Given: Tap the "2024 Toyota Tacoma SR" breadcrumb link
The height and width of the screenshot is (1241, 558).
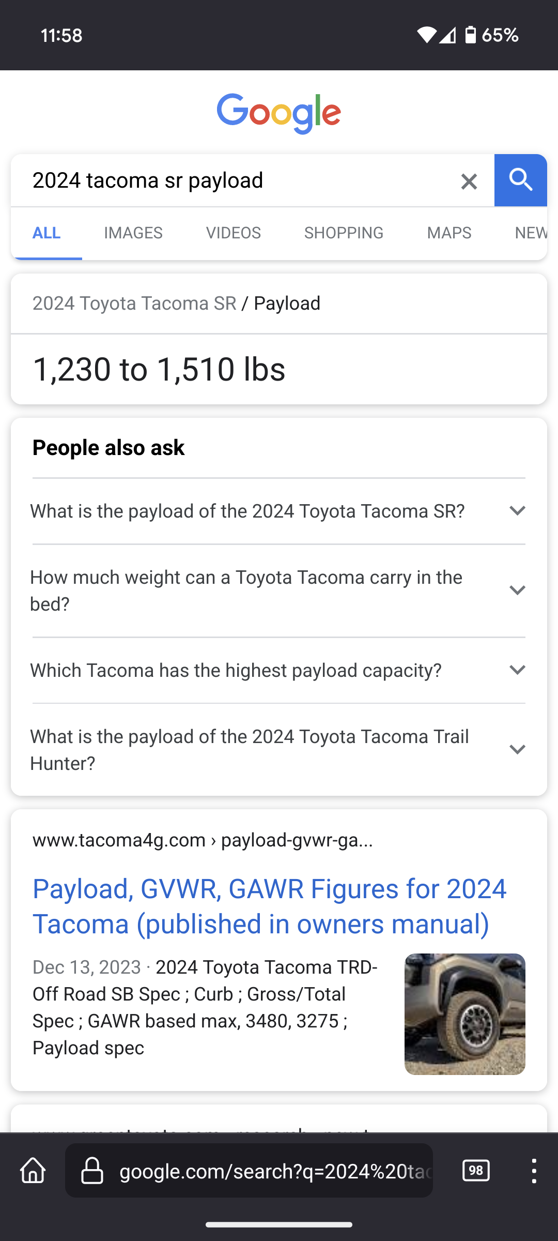Looking at the screenshot, I should pos(134,304).
